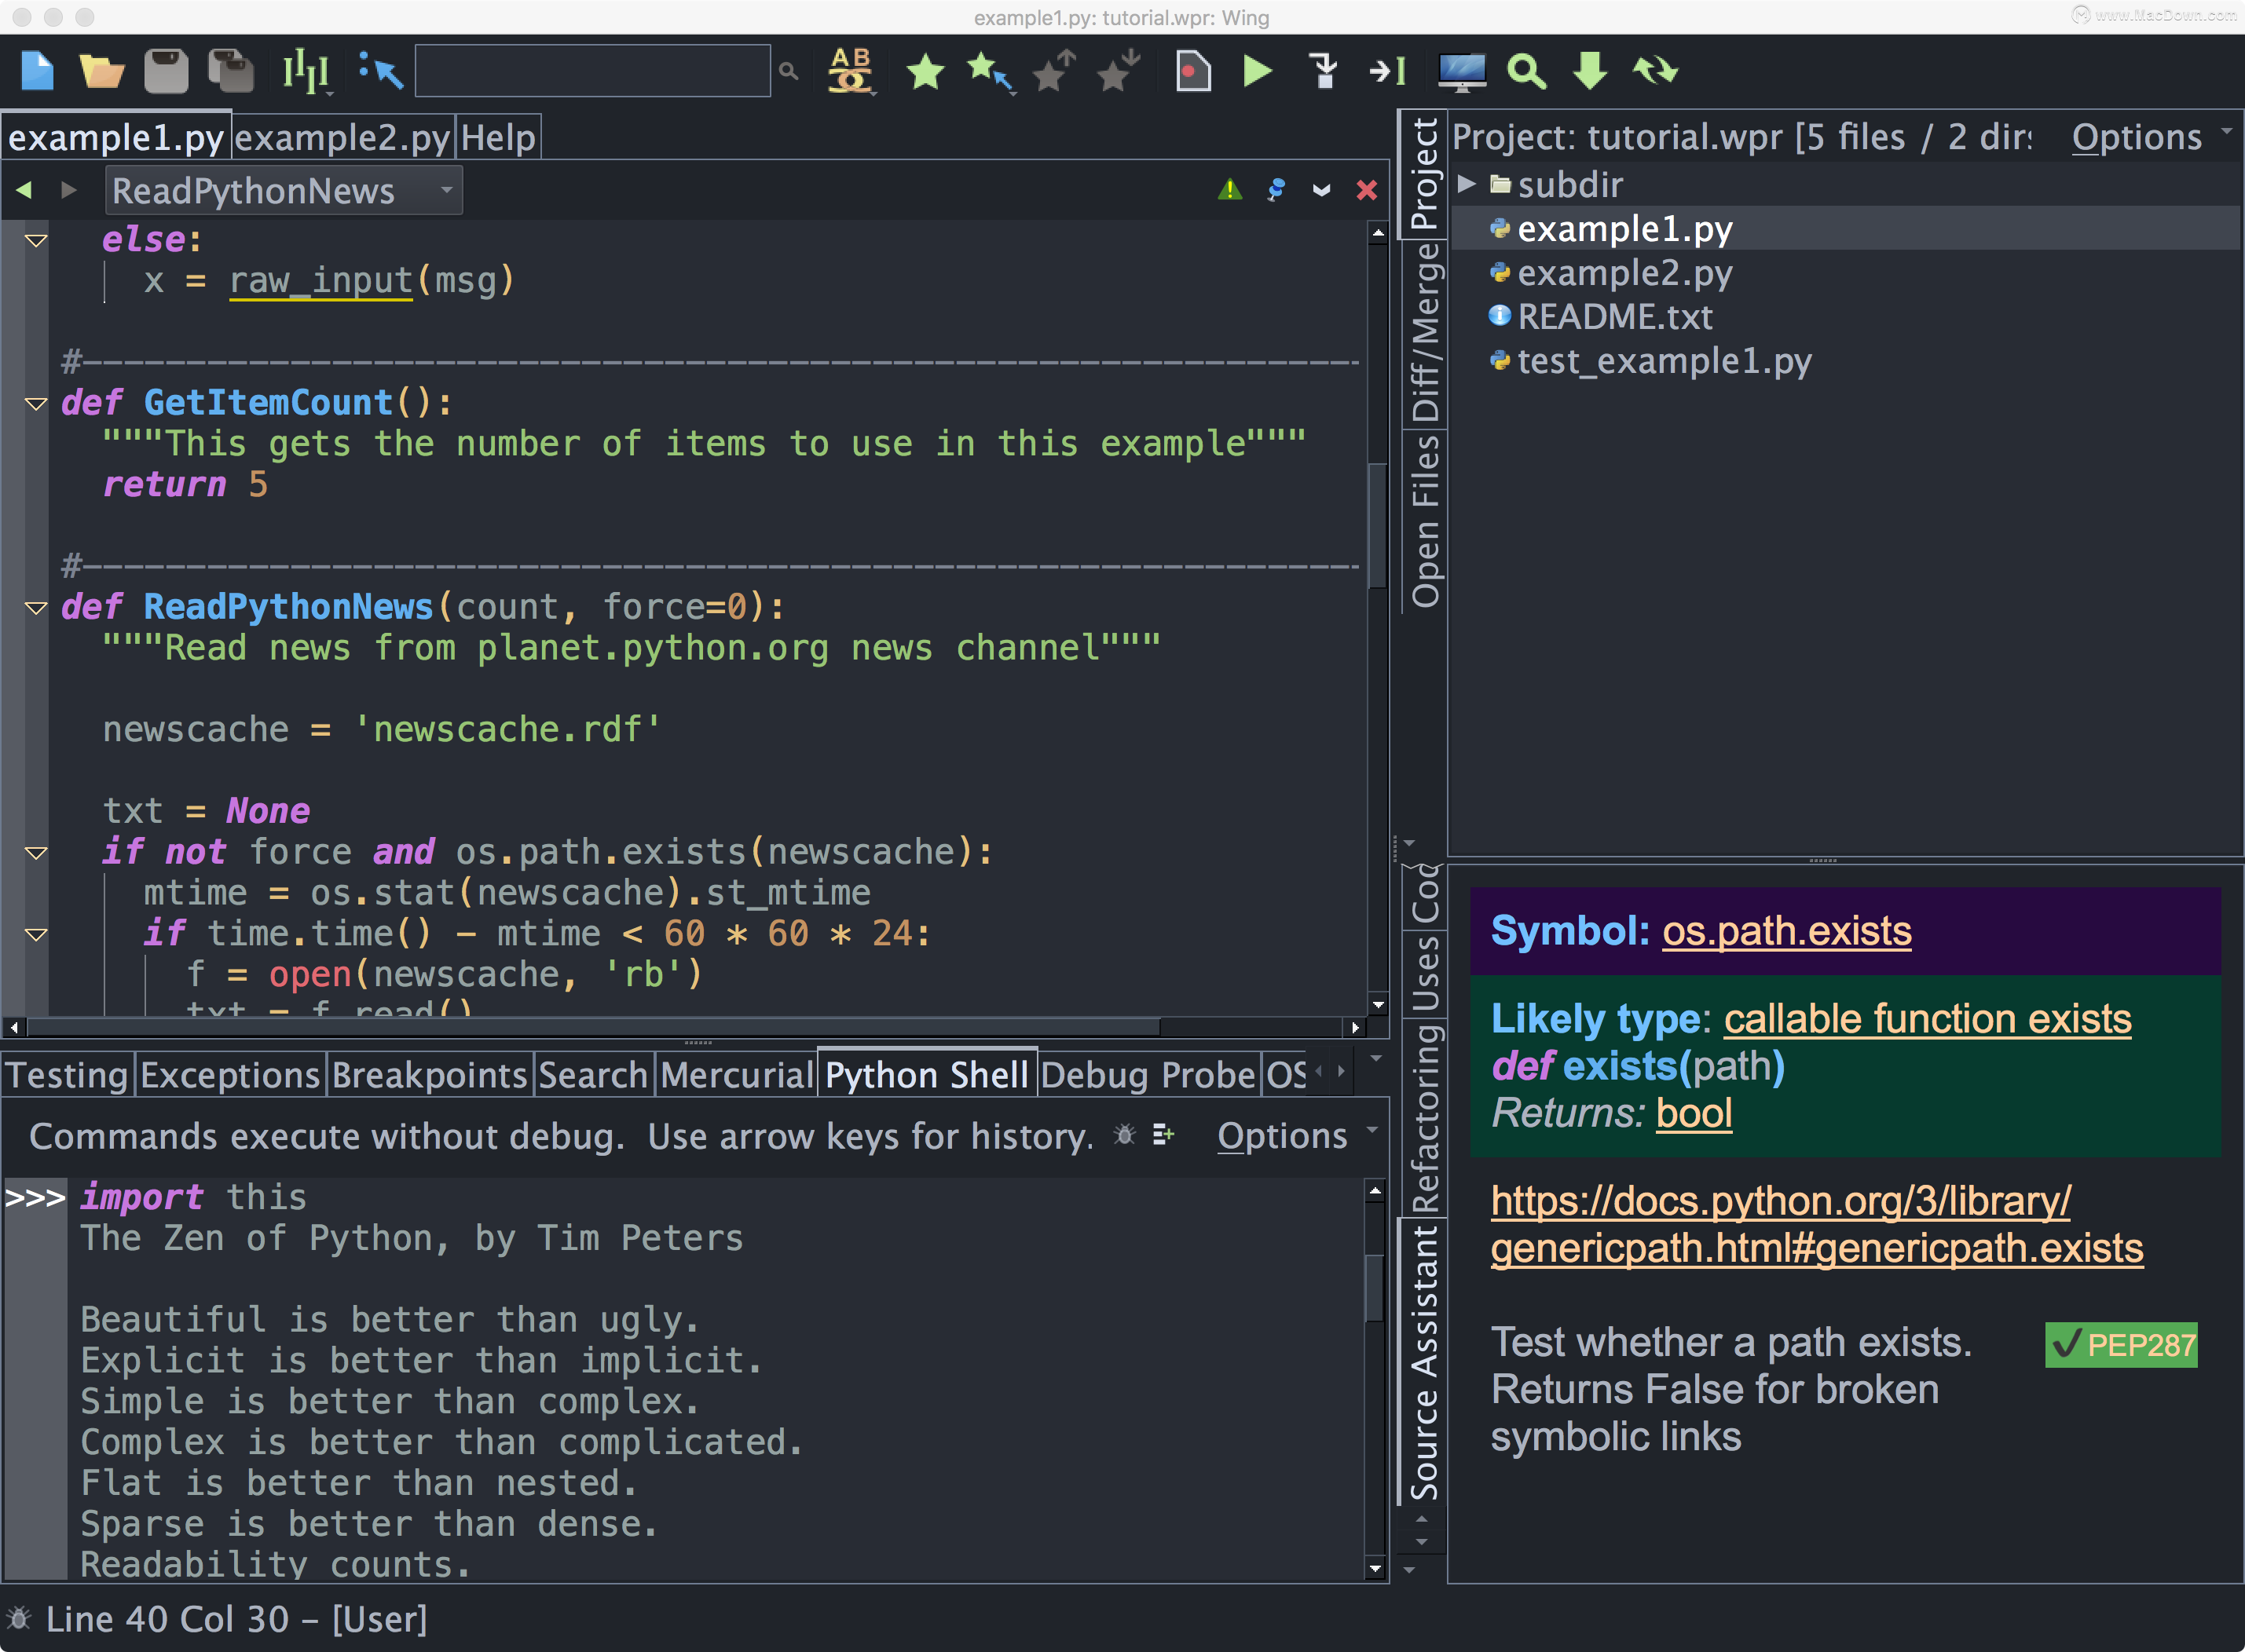
Task: Go to previous bookmark star with up arrow
Action: point(1053,71)
